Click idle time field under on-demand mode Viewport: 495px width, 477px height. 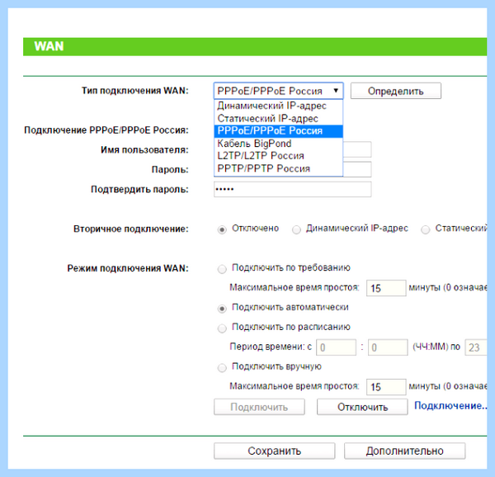click(386, 288)
